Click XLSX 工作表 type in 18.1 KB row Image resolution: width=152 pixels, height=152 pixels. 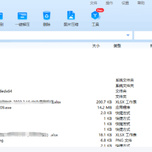click(126, 135)
